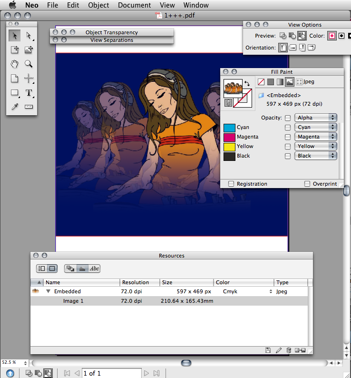Open the Apple menu
This screenshot has height=378, width=351.
(12, 5)
